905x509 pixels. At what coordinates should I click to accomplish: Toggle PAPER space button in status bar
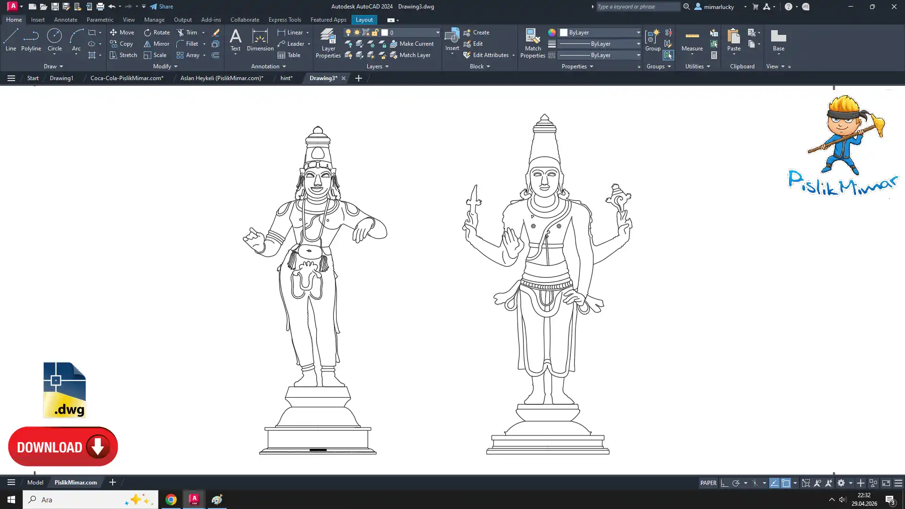point(708,483)
